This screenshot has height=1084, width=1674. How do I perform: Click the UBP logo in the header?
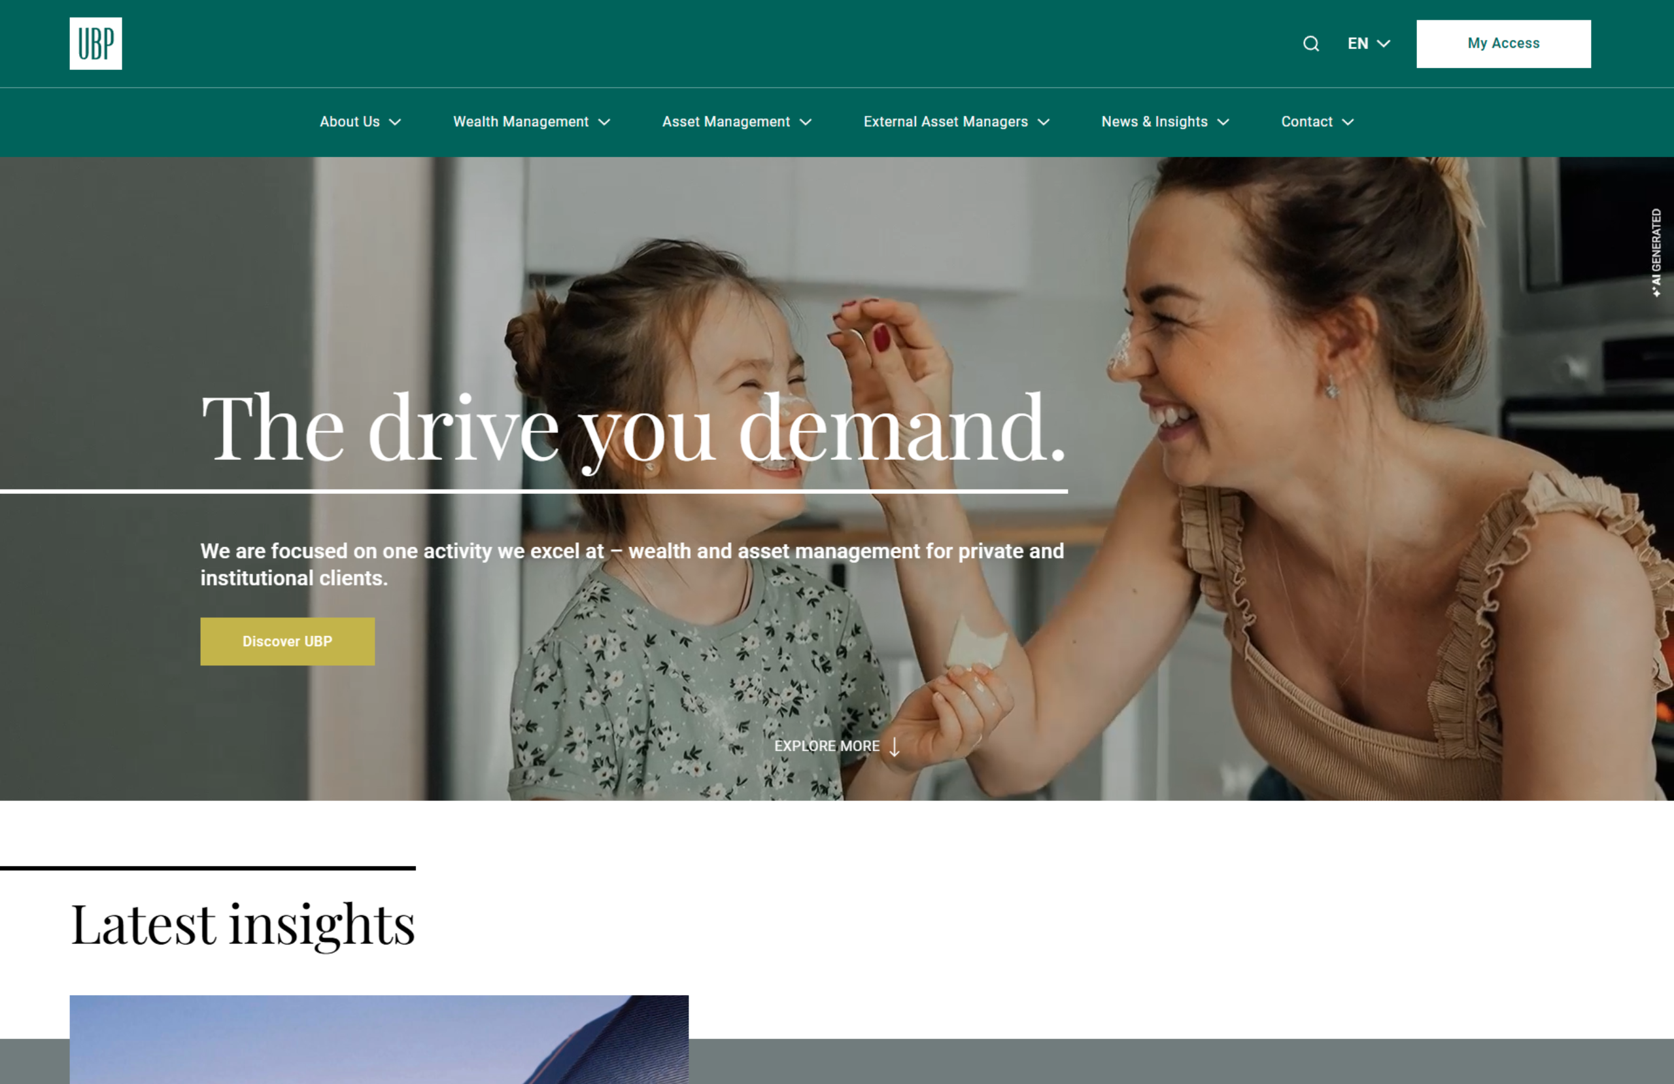[x=95, y=44]
